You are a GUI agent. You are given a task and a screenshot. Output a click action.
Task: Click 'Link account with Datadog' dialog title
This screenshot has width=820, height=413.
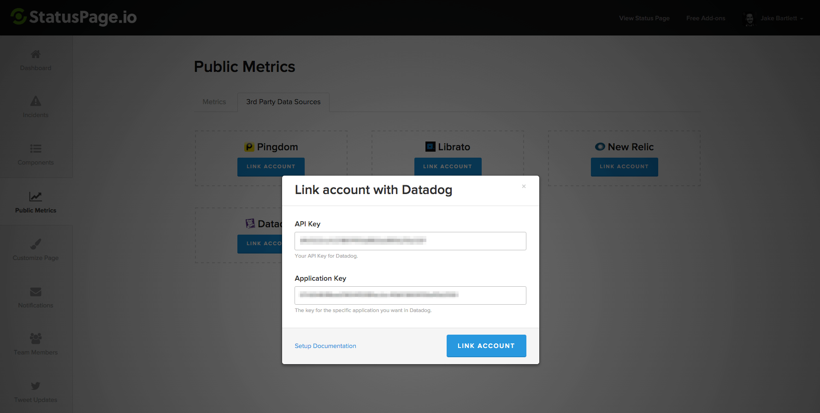click(x=373, y=190)
